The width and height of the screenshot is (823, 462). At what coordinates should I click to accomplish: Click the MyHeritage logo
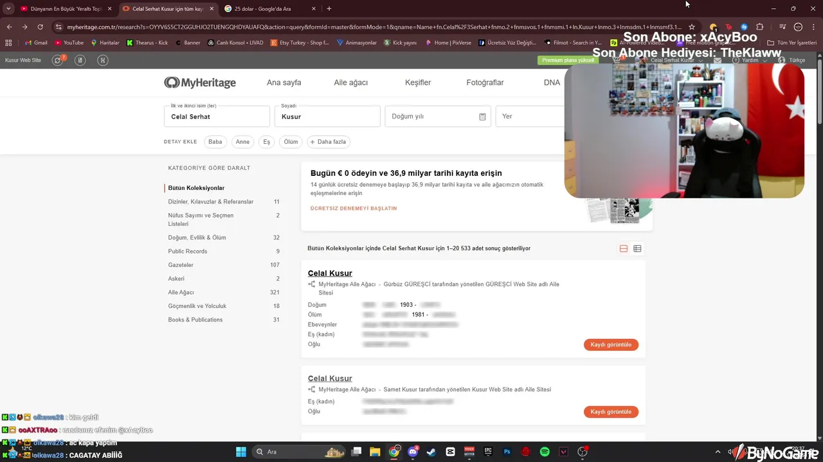coord(200,83)
